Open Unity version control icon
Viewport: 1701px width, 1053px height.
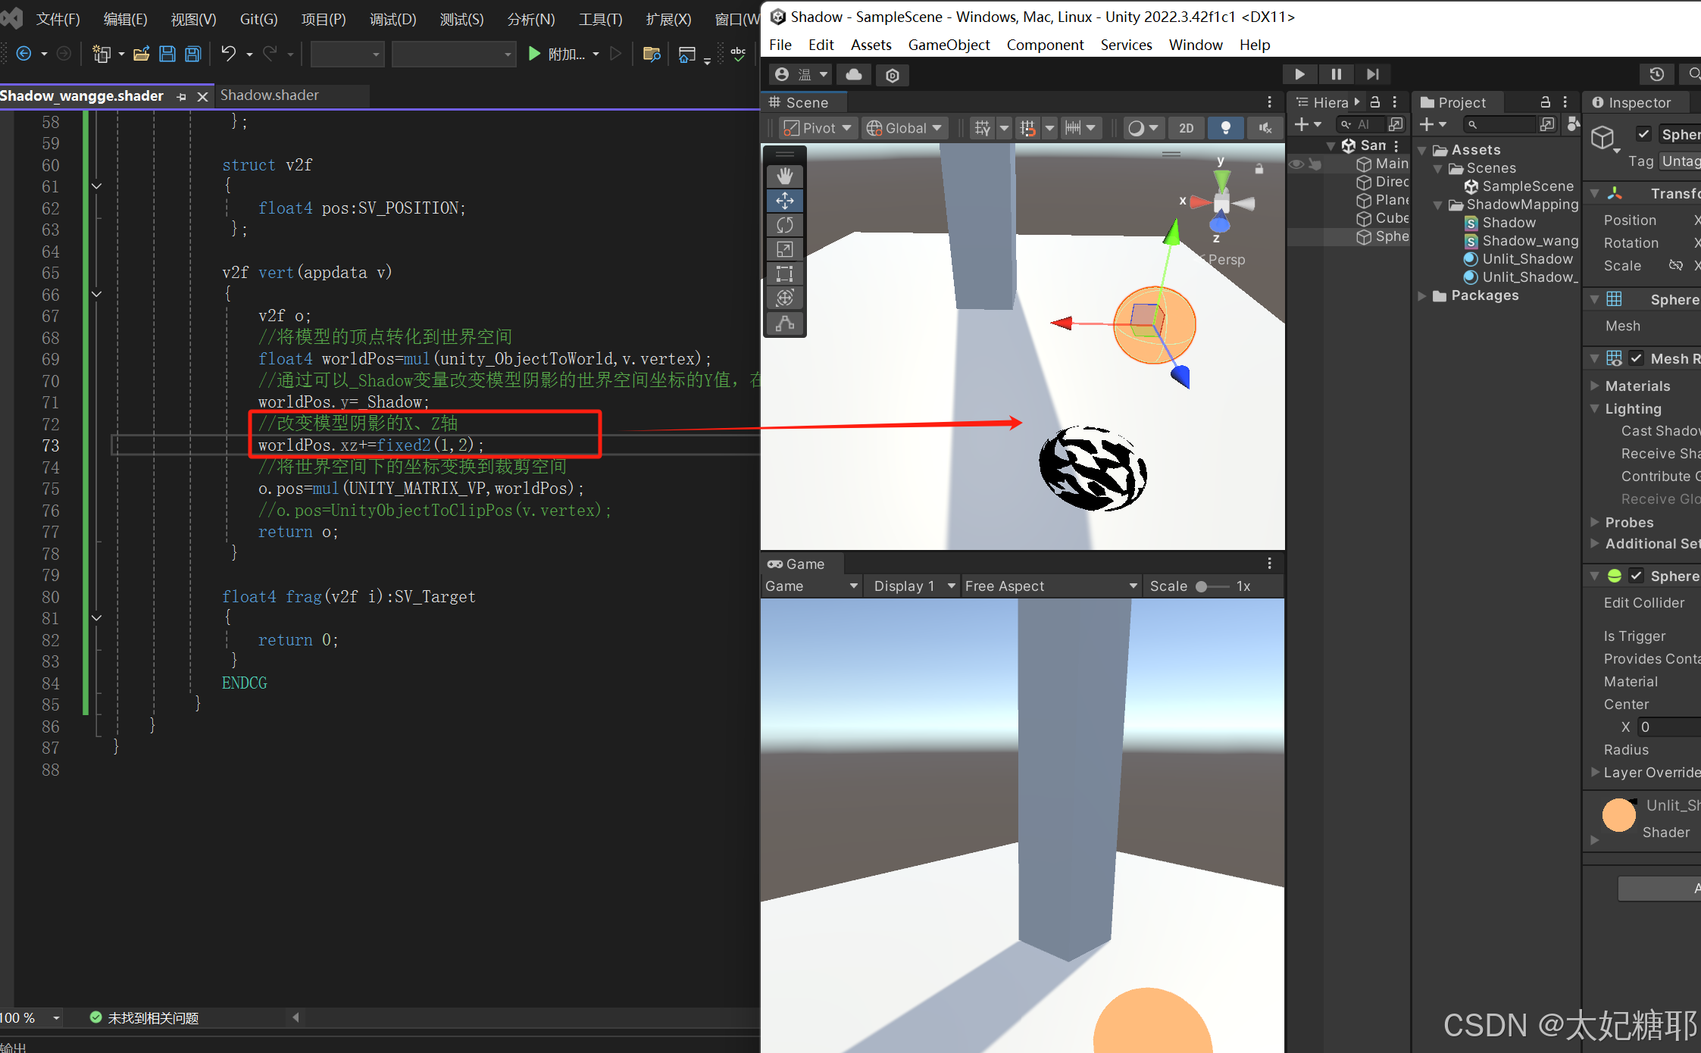893,75
